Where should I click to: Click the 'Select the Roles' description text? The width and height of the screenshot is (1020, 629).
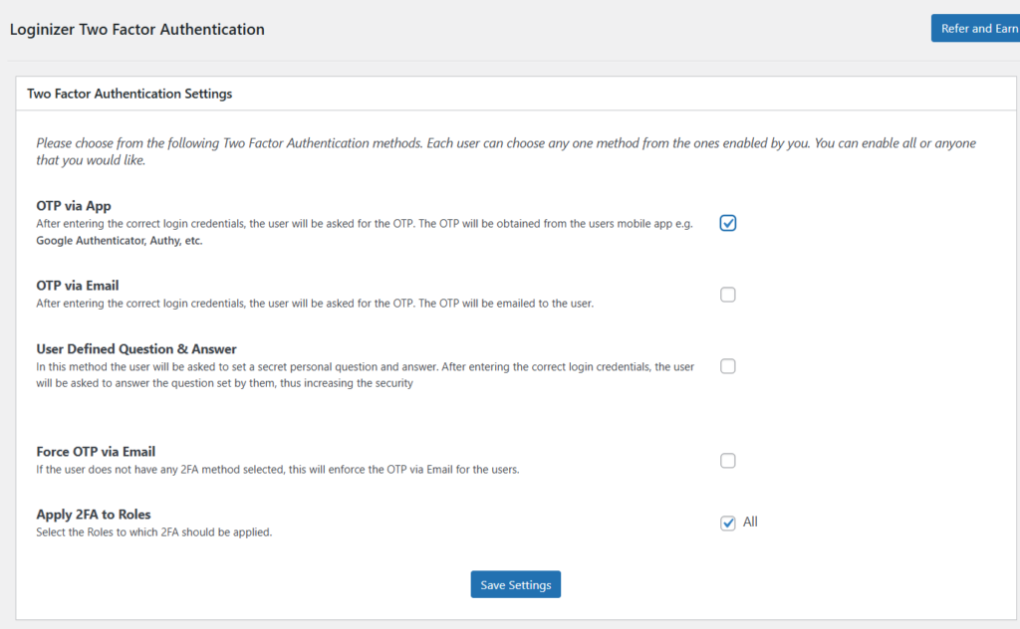[x=154, y=532]
